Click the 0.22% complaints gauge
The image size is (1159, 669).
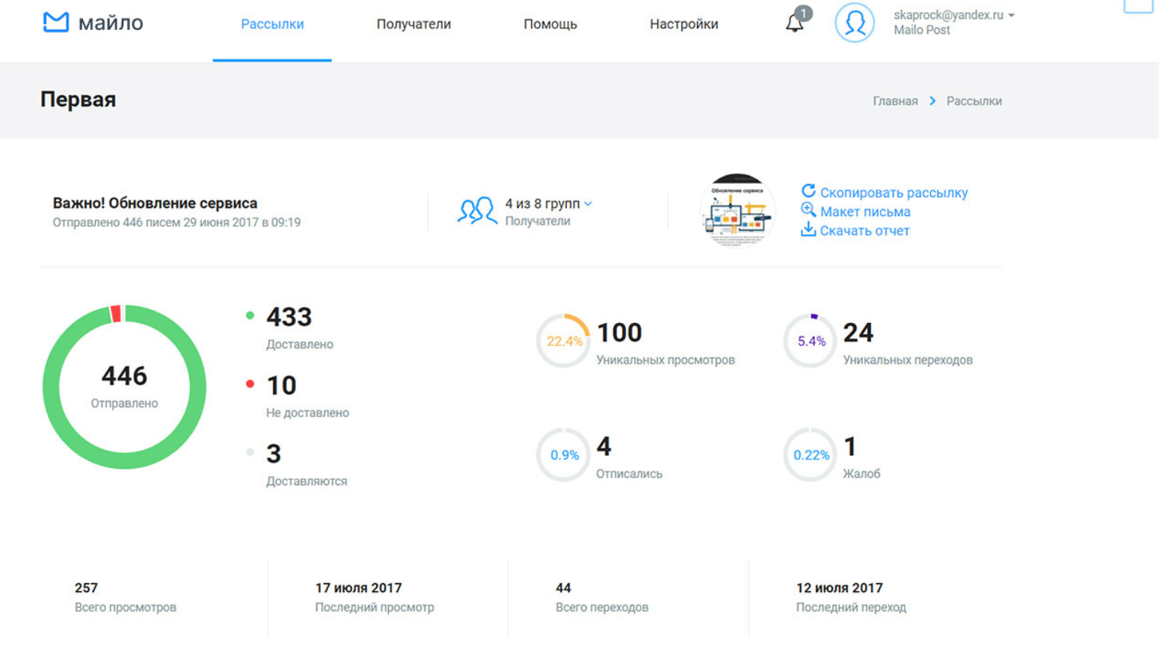pyautogui.click(x=811, y=454)
